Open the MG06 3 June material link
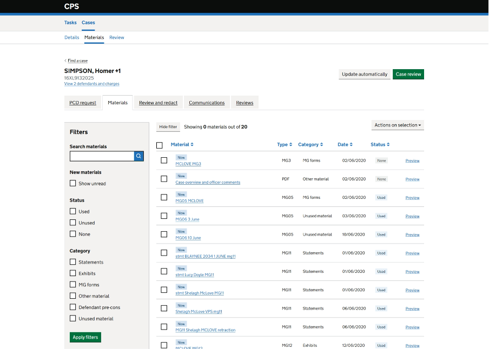 187,219
